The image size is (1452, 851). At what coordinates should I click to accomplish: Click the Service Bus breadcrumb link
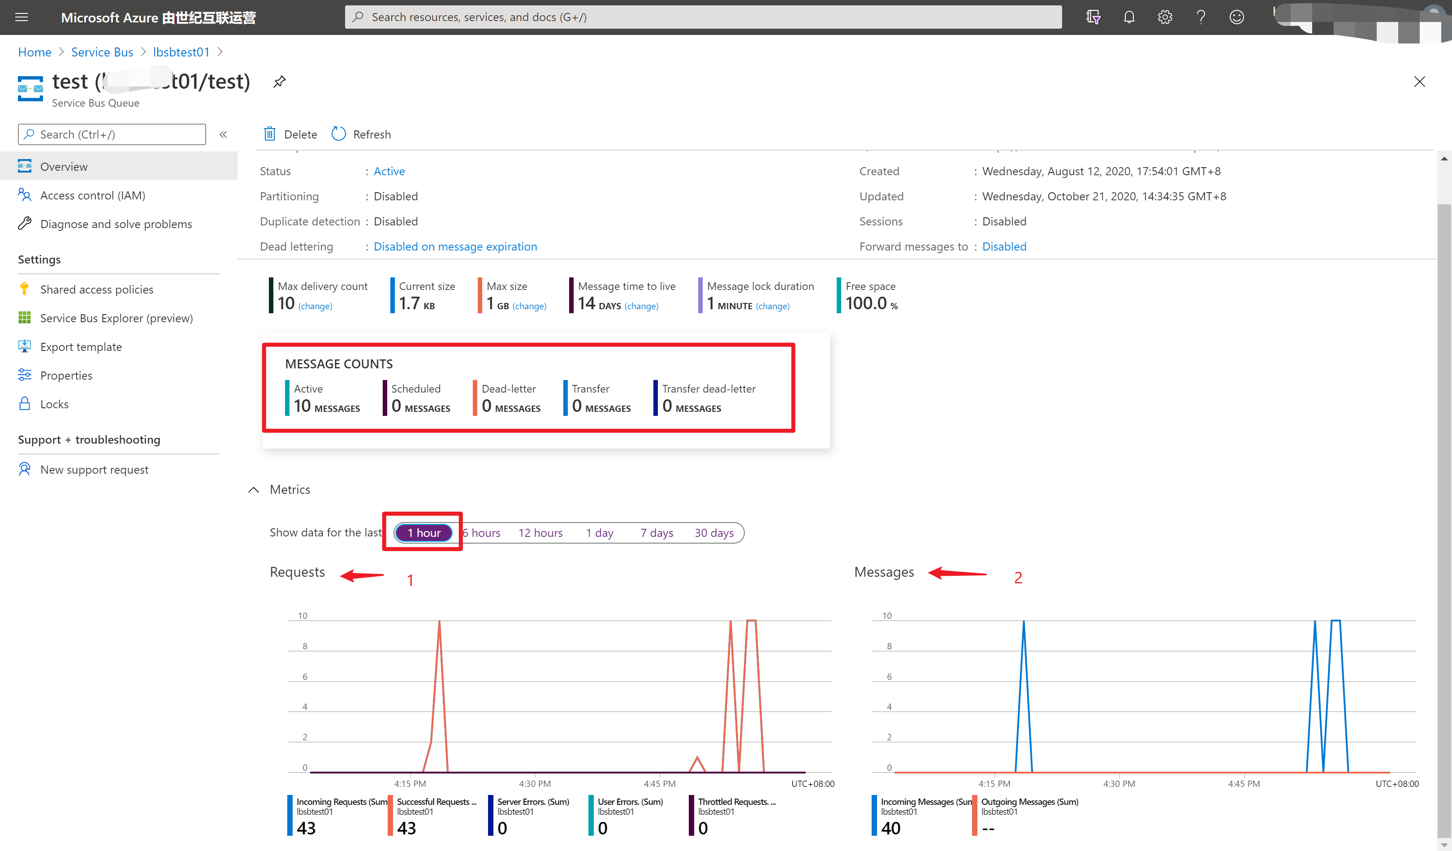tap(102, 52)
